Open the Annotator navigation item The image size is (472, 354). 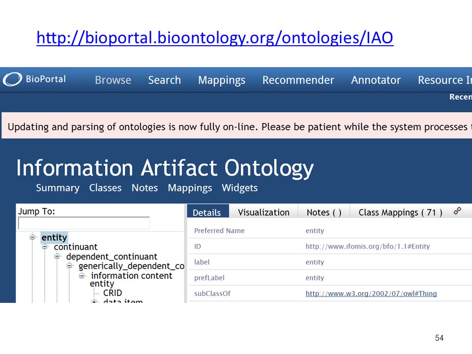[376, 80]
